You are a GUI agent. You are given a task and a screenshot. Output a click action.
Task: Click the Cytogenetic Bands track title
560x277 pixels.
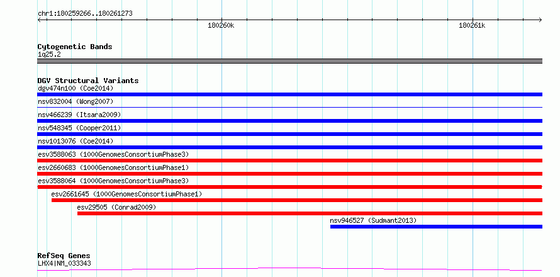tap(75, 47)
